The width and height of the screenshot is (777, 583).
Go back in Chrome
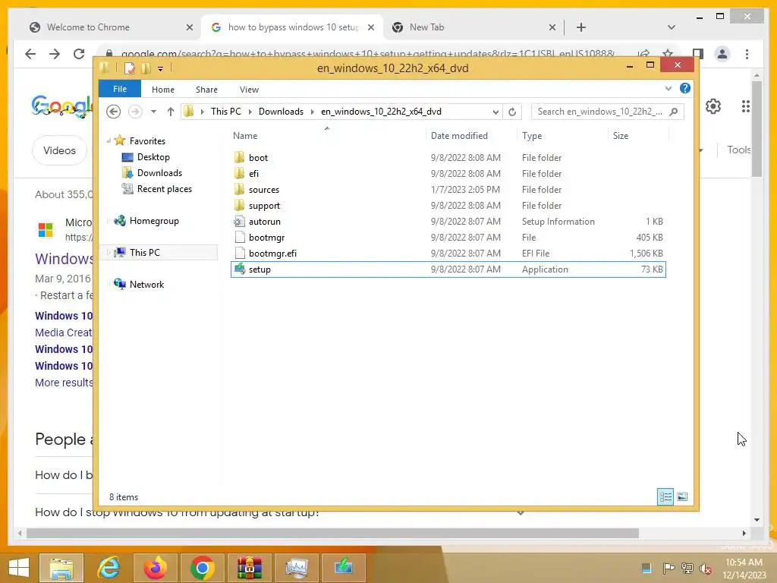[x=30, y=54]
